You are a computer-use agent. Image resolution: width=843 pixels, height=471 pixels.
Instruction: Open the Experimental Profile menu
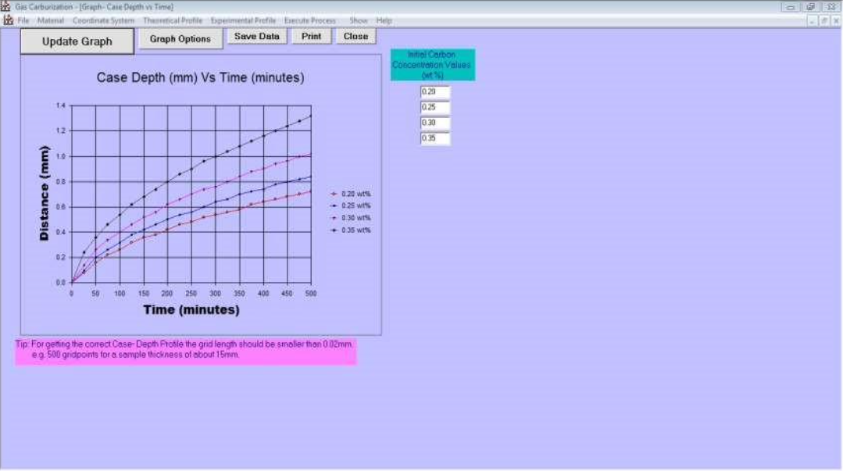coord(243,20)
